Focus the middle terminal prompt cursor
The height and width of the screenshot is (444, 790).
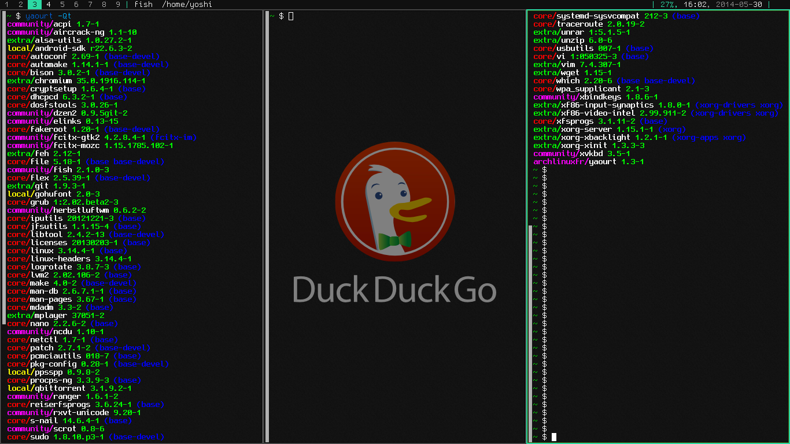[x=291, y=16]
